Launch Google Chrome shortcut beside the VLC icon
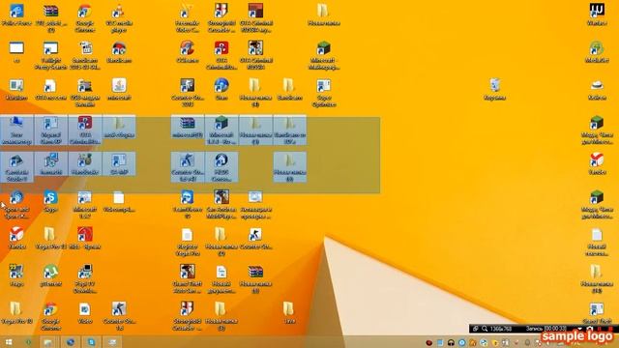The height and width of the screenshot is (348, 619). tap(84, 17)
